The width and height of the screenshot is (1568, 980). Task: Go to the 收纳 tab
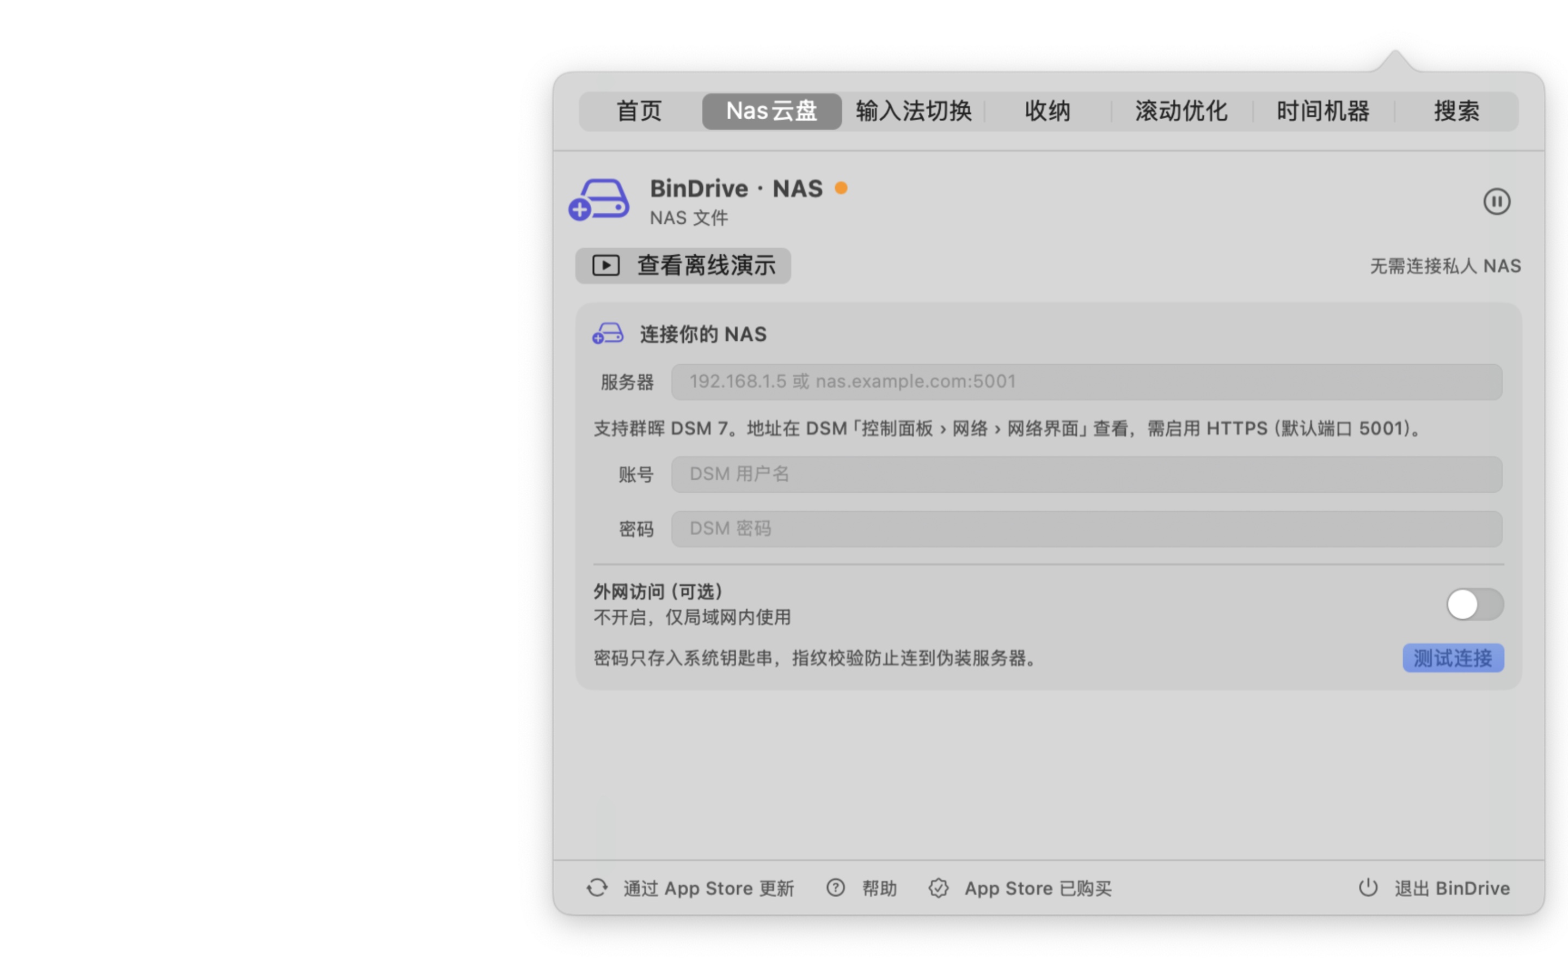click(1048, 112)
